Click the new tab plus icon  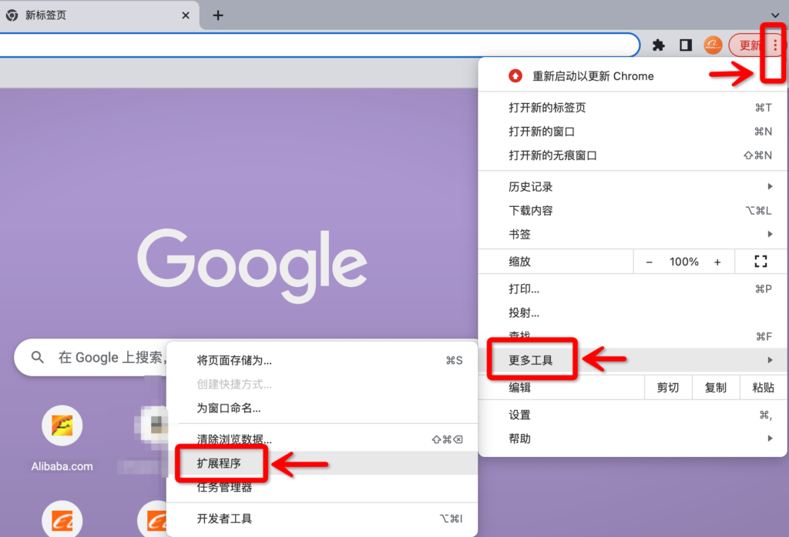[x=218, y=15]
